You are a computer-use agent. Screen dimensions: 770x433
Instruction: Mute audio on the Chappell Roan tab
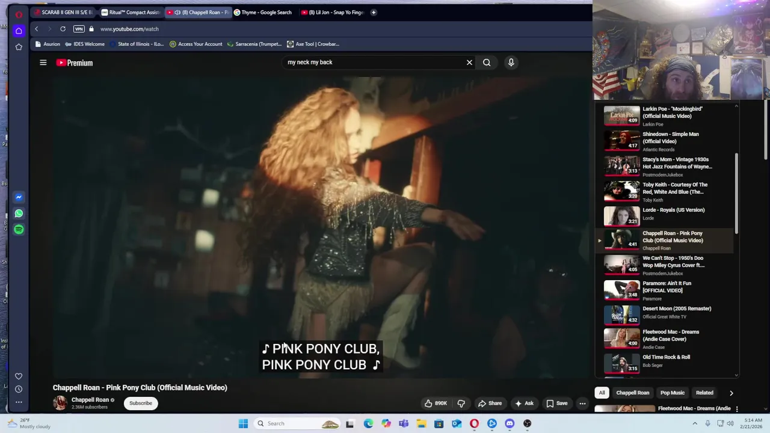pyautogui.click(x=177, y=12)
